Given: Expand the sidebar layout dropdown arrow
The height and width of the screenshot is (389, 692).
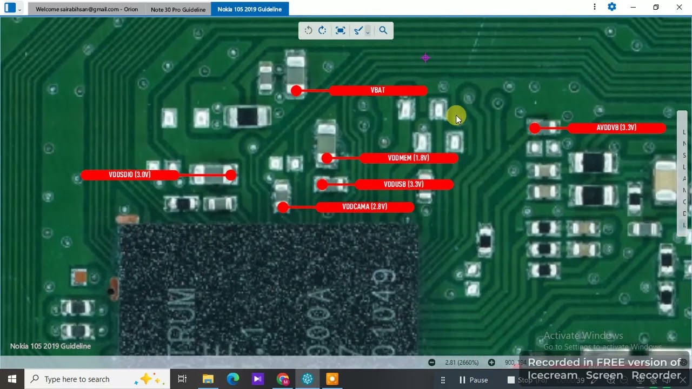Looking at the screenshot, I should pos(20,9).
